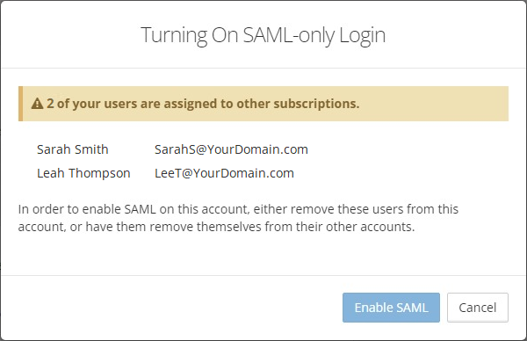Cancel the SAML-only login dialog

[x=478, y=308]
